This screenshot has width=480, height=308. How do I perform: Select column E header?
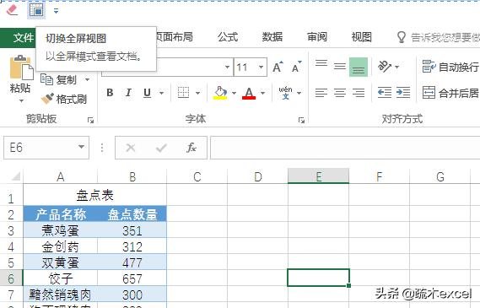(318, 176)
